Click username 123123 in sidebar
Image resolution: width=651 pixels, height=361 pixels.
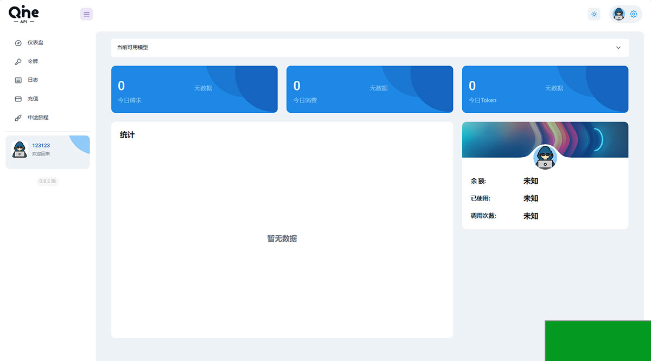coord(41,145)
